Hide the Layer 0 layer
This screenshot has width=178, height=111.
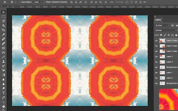coord(156,78)
